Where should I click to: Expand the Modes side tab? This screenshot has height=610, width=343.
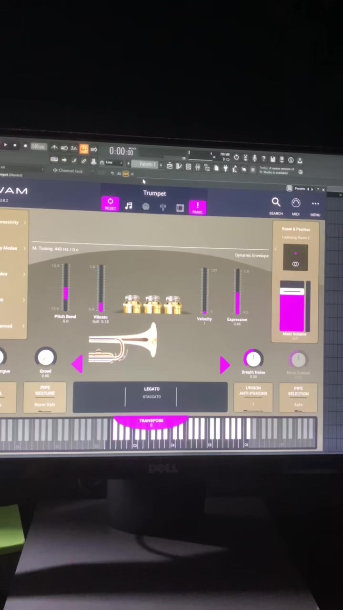pos(12,248)
